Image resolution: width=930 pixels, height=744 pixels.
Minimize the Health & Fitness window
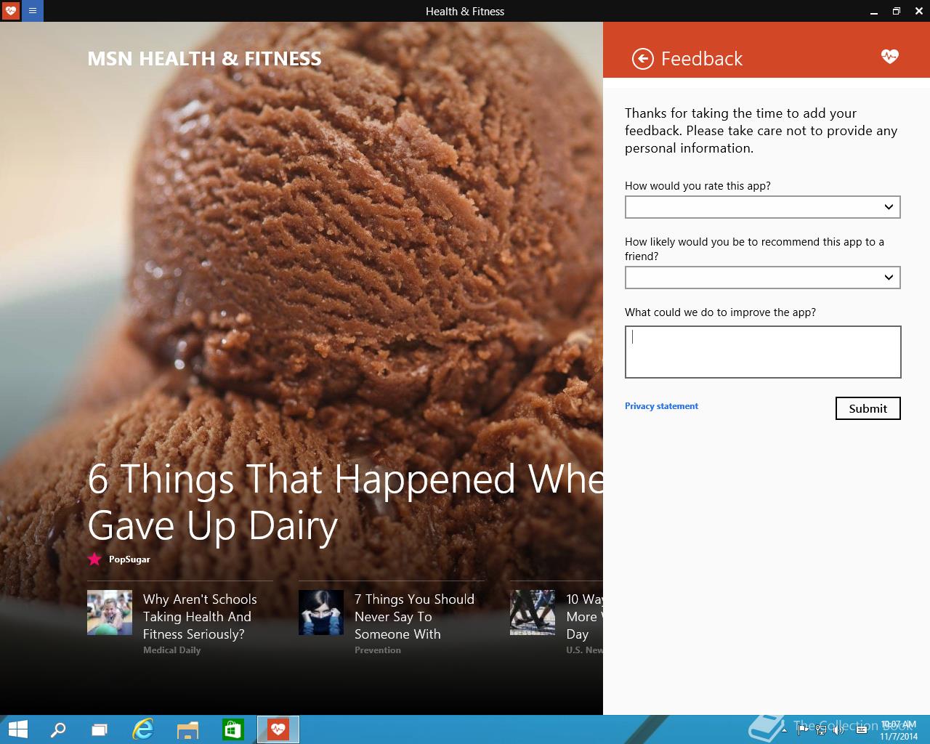coord(873,11)
